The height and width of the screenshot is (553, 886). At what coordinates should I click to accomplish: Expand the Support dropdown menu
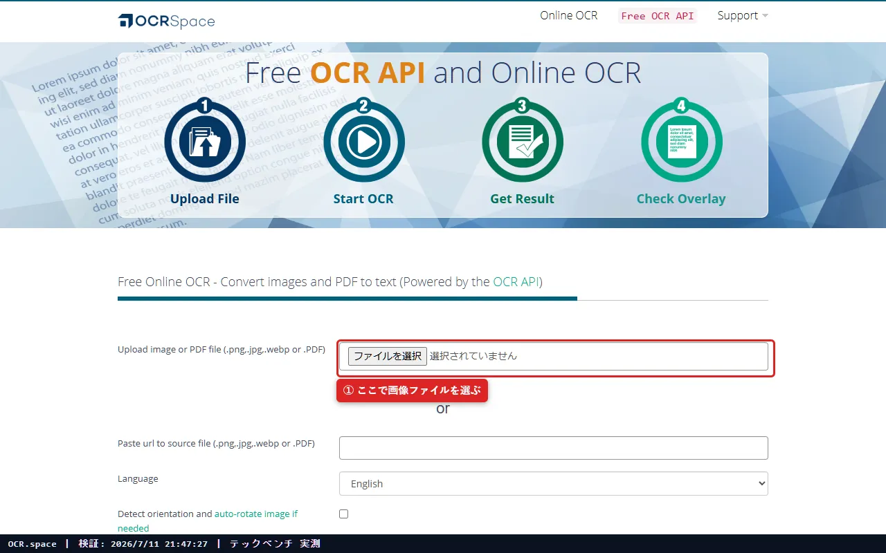click(743, 15)
